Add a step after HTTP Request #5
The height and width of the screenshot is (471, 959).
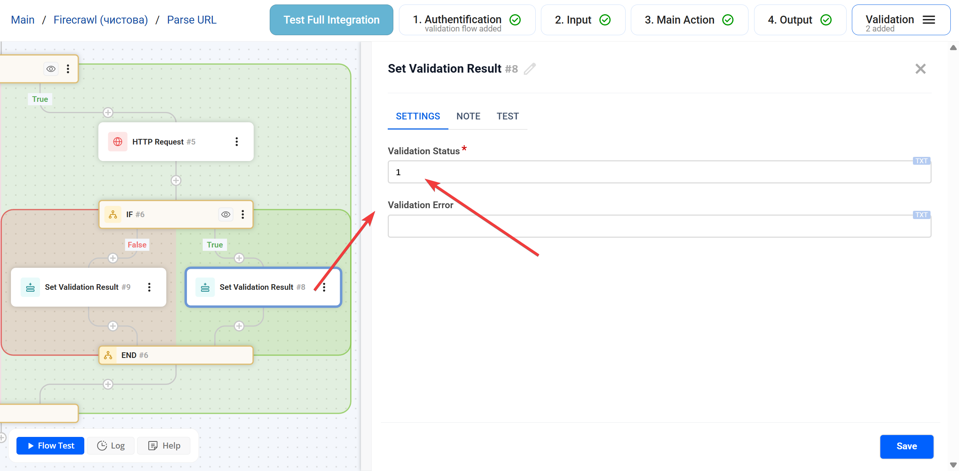point(176,181)
